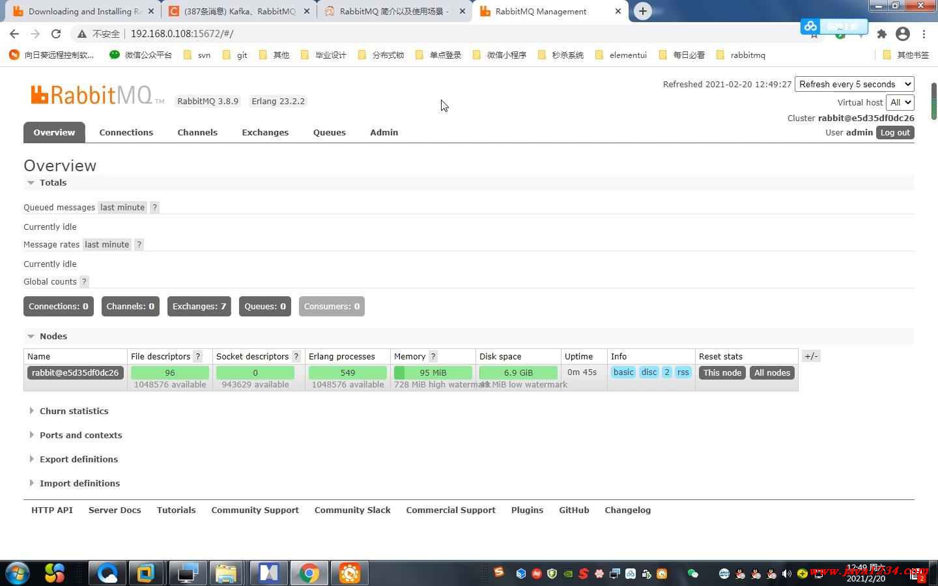The height and width of the screenshot is (586, 938).
Task: Change Message rates last minute range
Action: pyautogui.click(x=107, y=245)
